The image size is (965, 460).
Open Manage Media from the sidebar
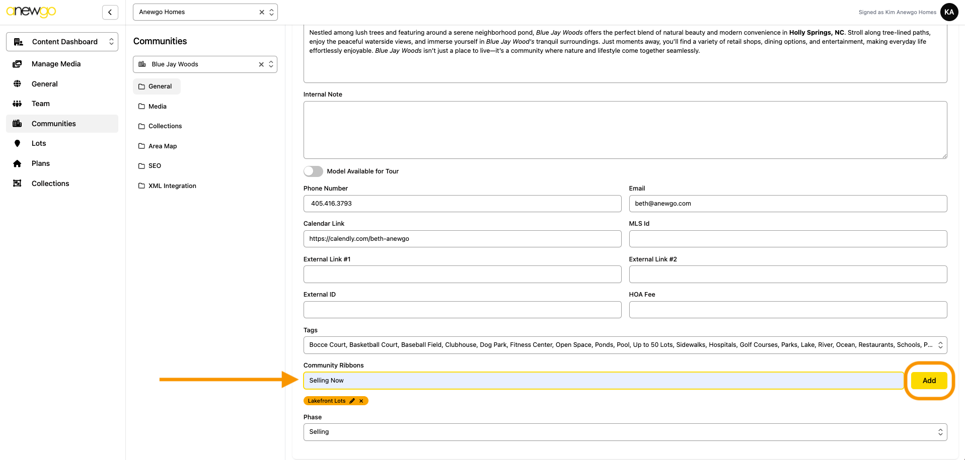pyautogui.click(x=56, y=64)
